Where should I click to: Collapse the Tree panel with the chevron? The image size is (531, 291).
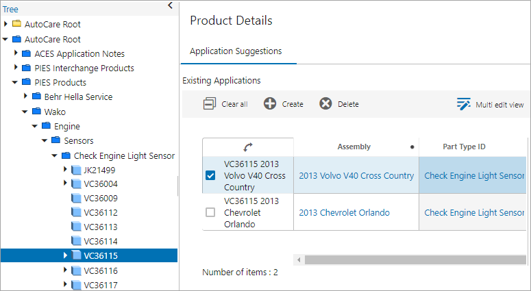(171, 6)
